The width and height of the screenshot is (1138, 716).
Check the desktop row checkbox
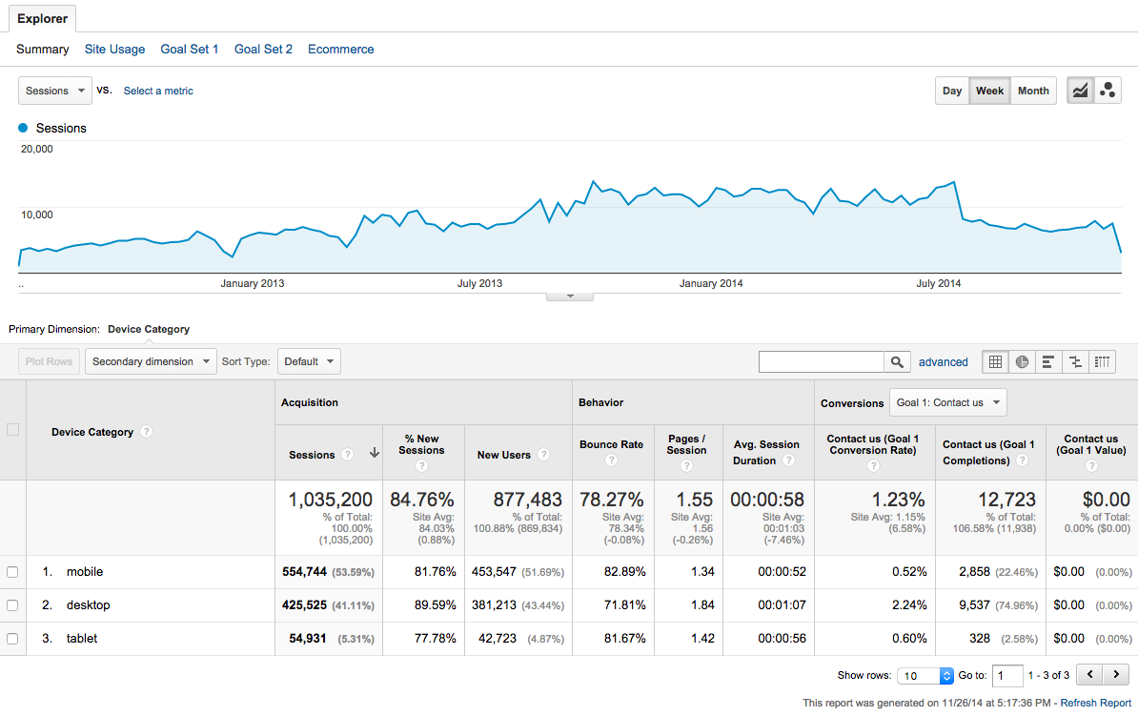click(x=12, y=605)
